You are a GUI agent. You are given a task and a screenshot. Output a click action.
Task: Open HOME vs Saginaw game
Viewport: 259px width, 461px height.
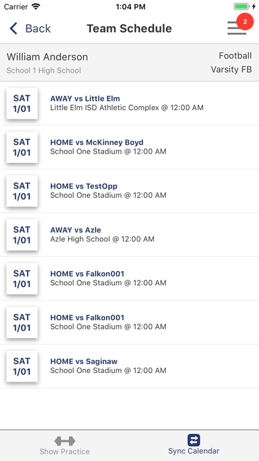point(129,366)
